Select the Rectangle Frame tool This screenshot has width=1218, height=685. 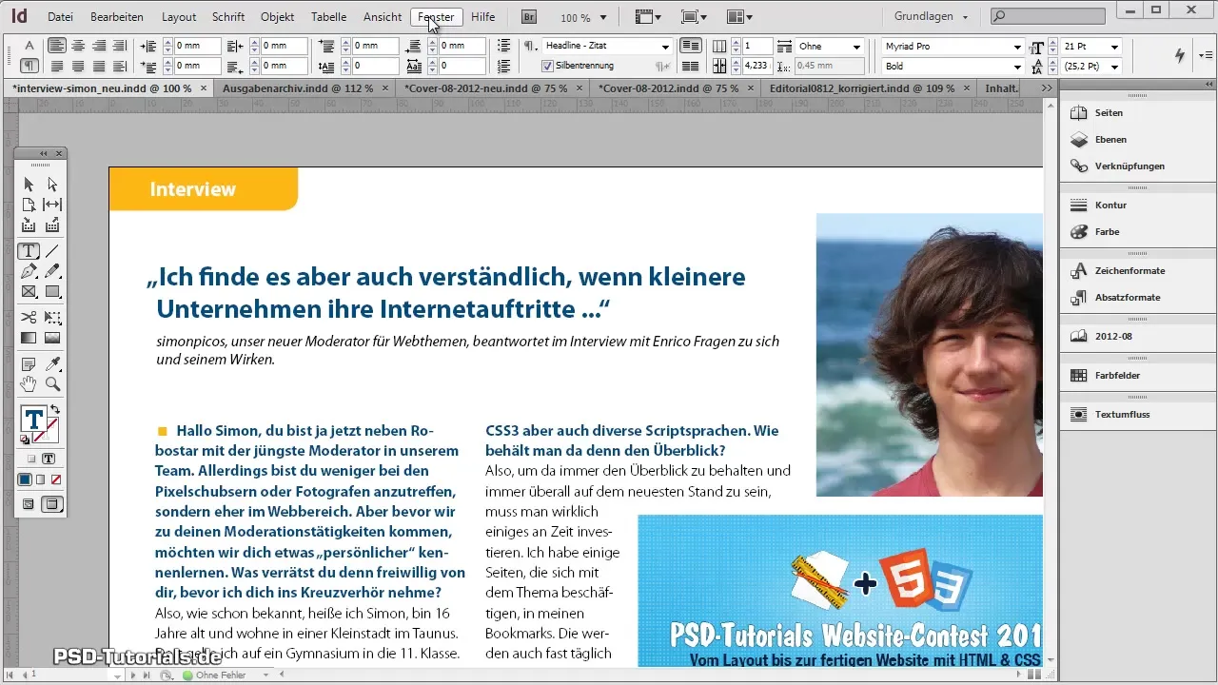click(29, 292)
